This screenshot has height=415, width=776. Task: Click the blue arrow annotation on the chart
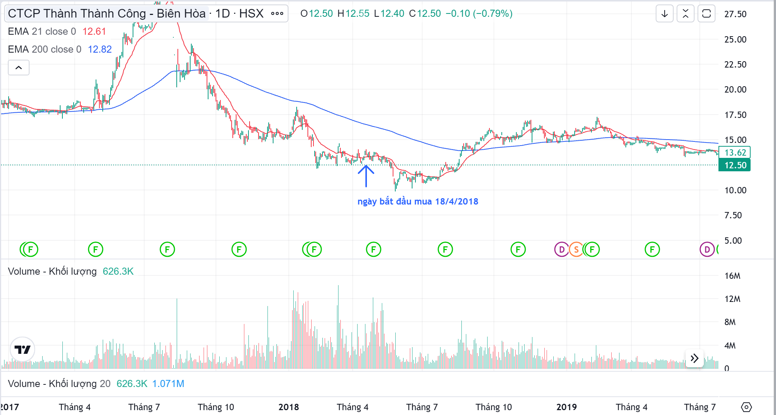[366, 176]
